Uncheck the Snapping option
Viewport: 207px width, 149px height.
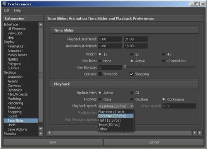point(132,74)
